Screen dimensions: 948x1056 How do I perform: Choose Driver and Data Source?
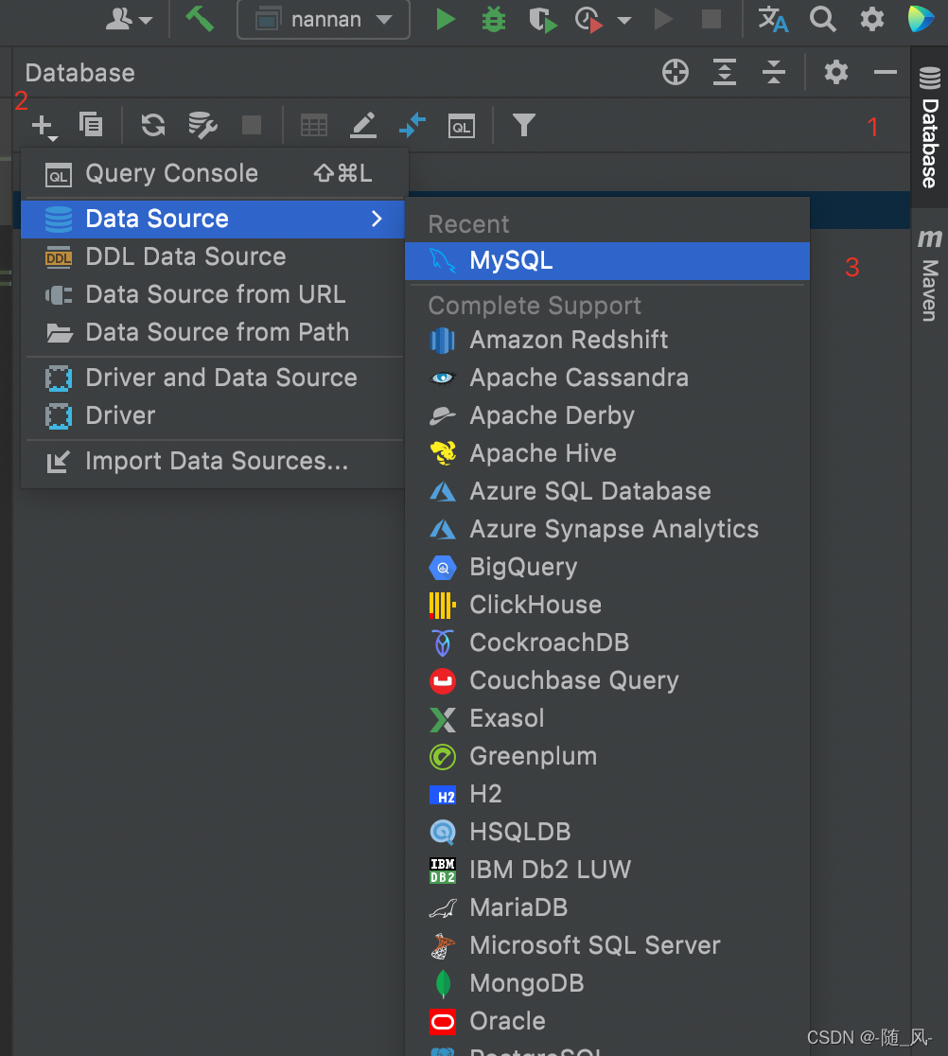pos(213,378)
